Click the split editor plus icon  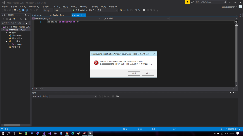coord(236,22)
